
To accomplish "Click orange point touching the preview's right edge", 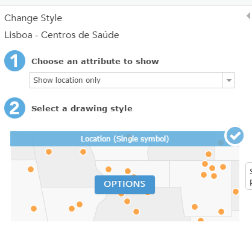I will point(236,192).
